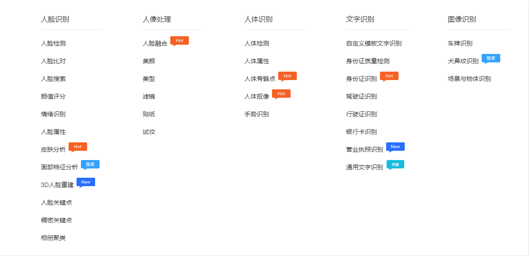Go to 人脸比对 page

(x=53, y=61)
